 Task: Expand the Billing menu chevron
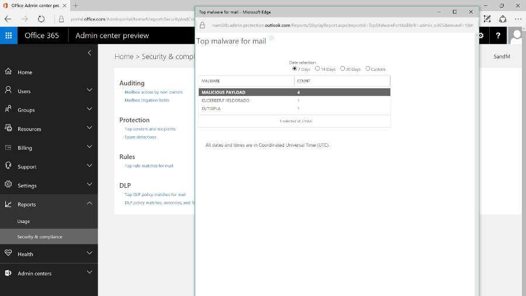tap(89, 147)
